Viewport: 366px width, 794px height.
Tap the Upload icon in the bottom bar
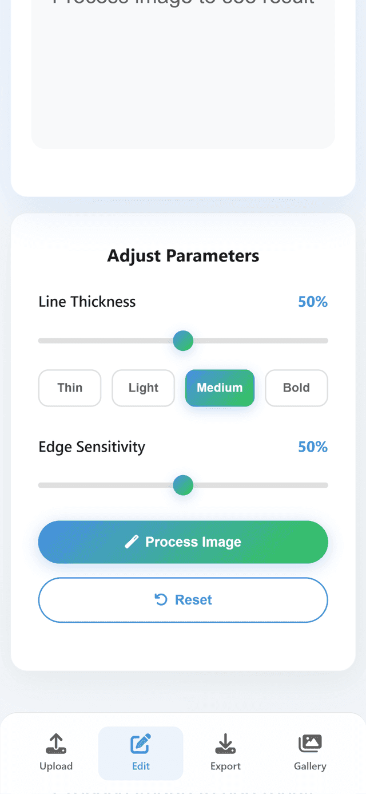(56, 742)
